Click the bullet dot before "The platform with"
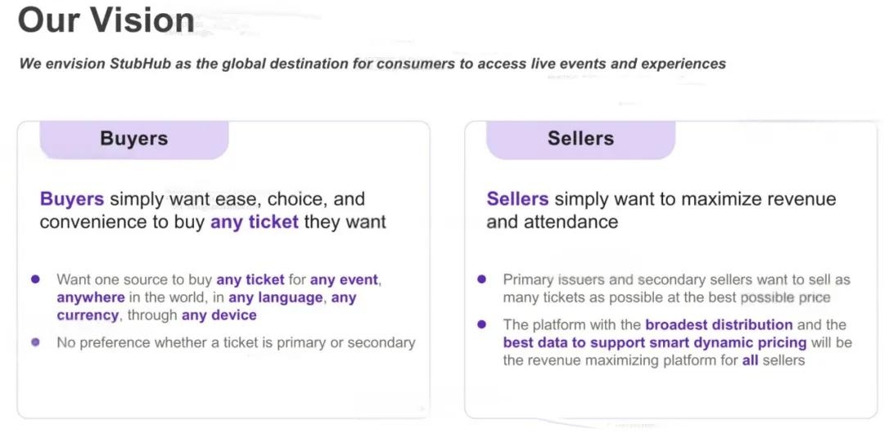The width and height of the screenshot is (884, 437). point(481,324)
